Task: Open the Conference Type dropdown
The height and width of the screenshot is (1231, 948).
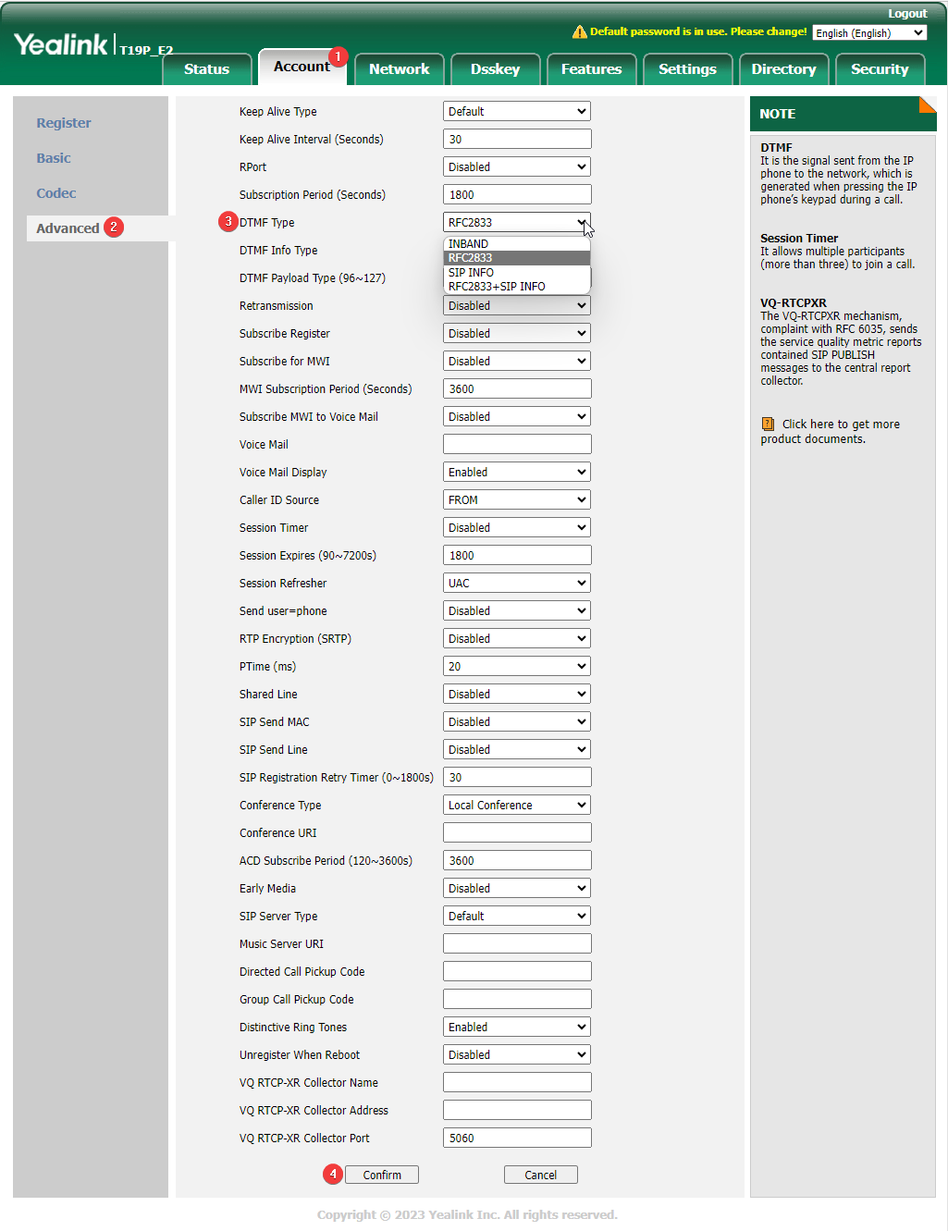Action: (516, 806)
